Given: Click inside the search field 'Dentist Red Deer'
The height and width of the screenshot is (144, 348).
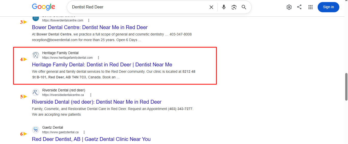Looking at the screenshot, I should [x=138, y=7].
